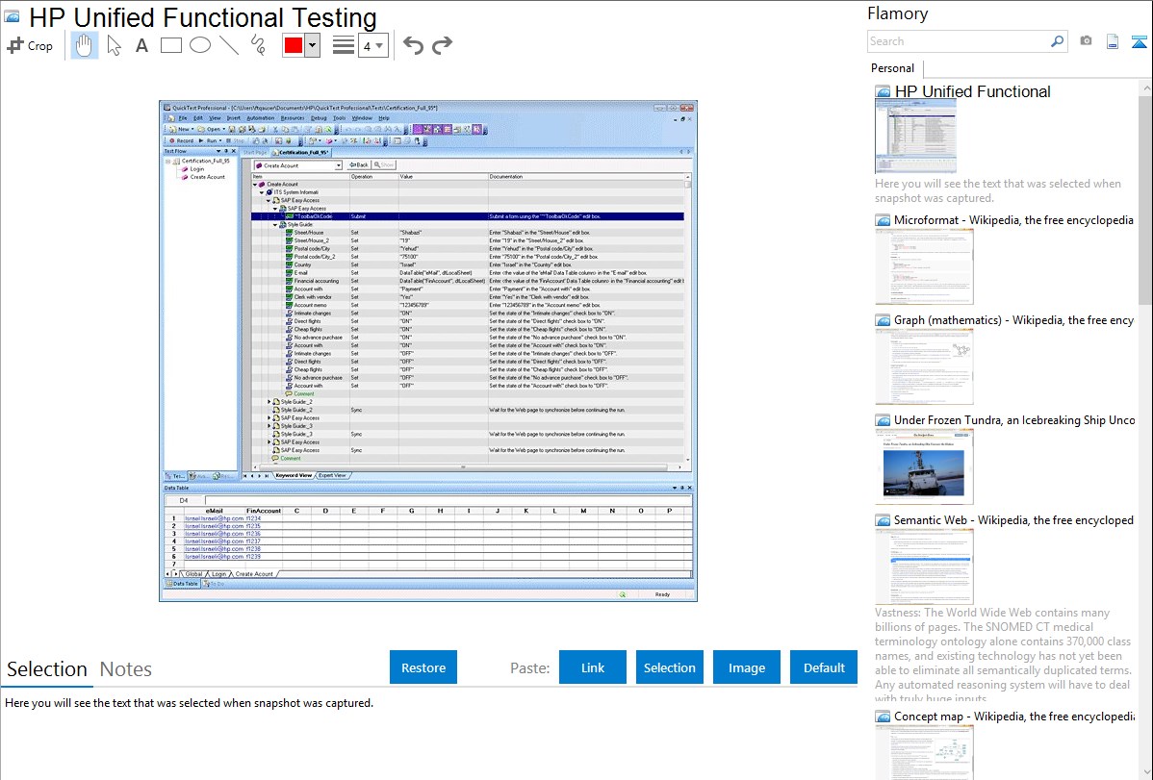
Task: Click the Semantic Web - Wikipedia title
Action: point(1013,519)
